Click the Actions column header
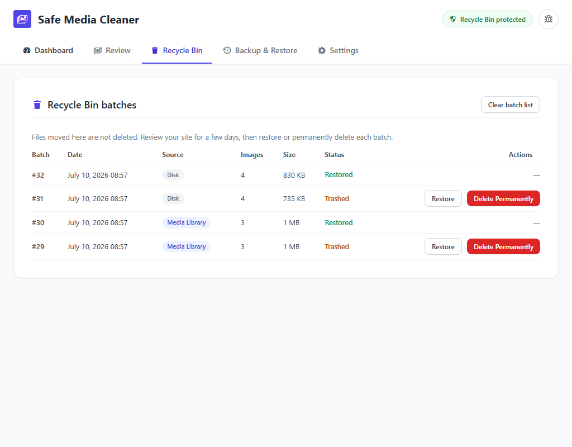572x447 pixels. pyautogui.click(x=521, y=155)
